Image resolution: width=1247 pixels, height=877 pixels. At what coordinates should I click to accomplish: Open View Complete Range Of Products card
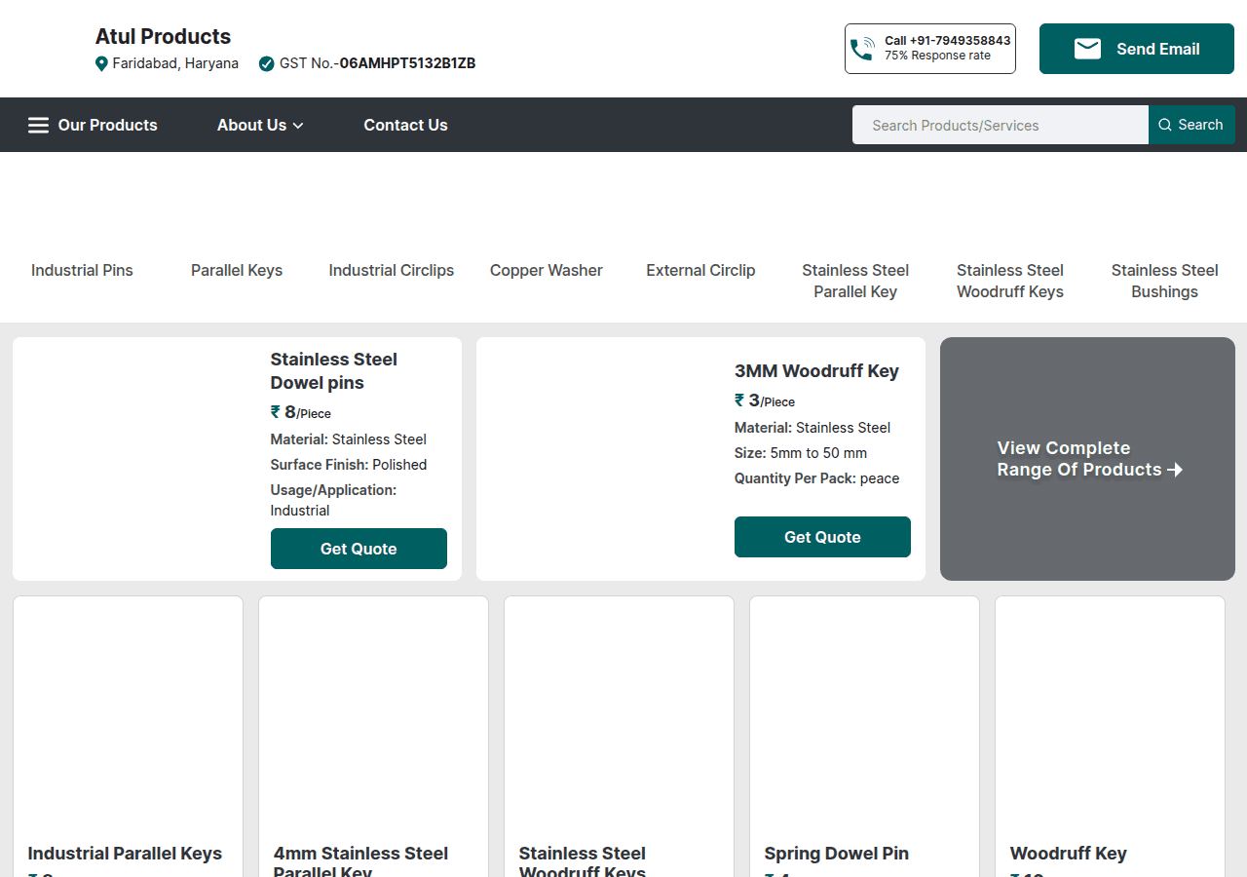(x=1087, y=459)
